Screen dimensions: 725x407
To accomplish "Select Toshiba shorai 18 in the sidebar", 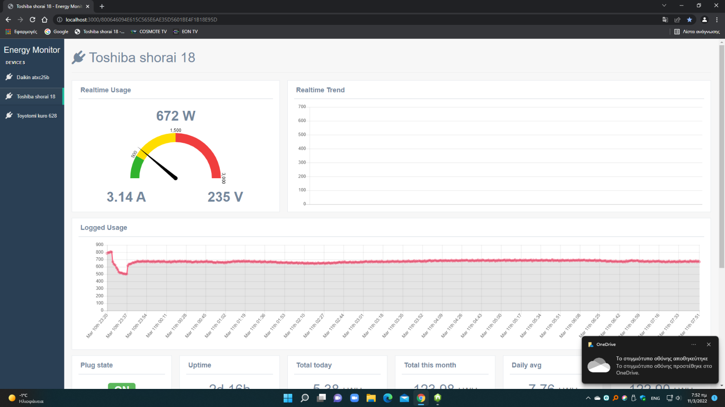I will [x=32, y=96].
